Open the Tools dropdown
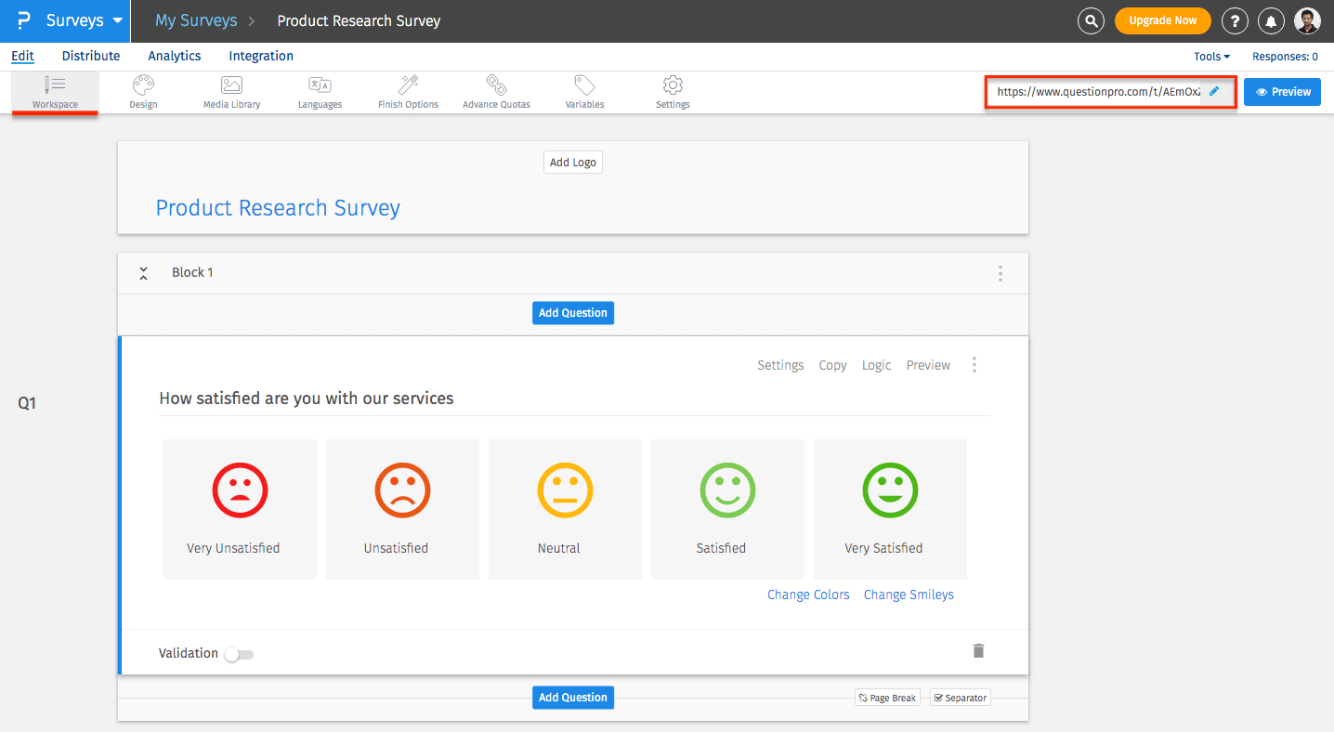Image resolution: width=1334 pixels, height=732 pixels. (x=1210, y=56)
